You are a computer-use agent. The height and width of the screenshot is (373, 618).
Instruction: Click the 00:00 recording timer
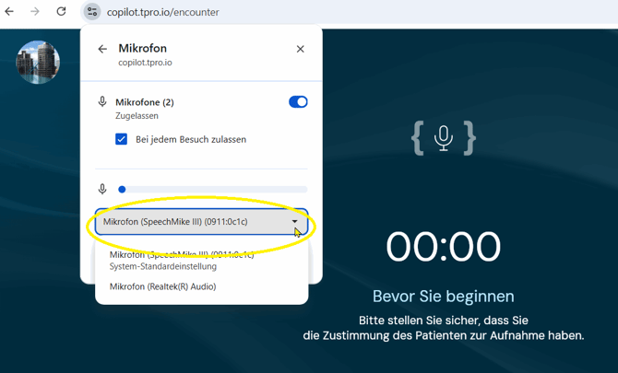click(x=444, y=247)
